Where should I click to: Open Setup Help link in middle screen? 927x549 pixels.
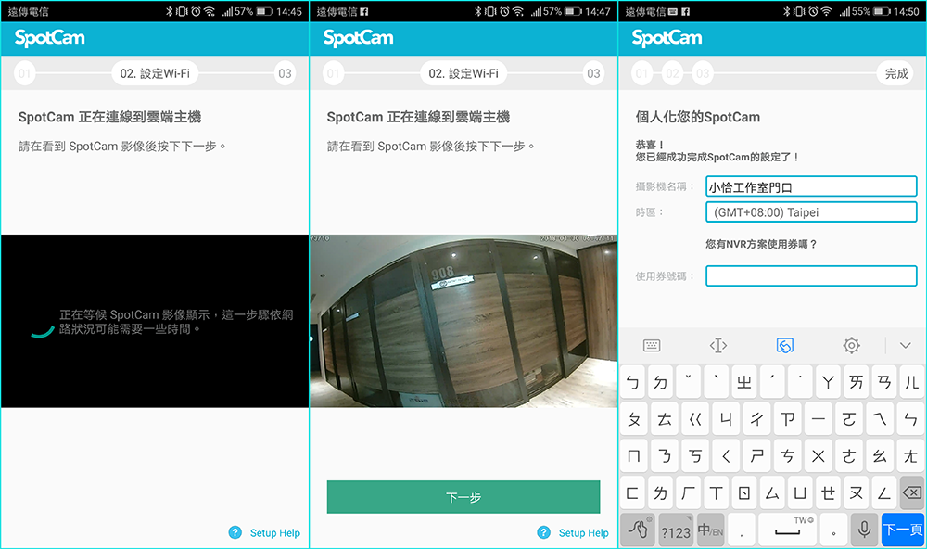pyautogui.click(x=583, y=533)
